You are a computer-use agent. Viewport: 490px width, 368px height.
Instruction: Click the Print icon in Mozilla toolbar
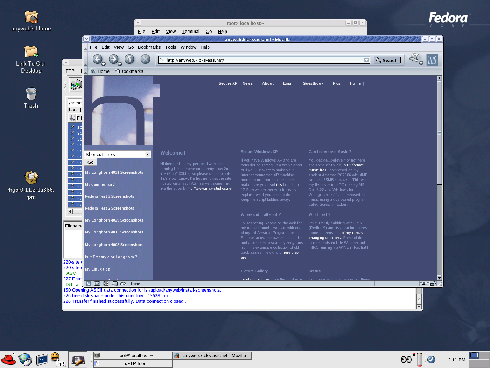(414, 57)
